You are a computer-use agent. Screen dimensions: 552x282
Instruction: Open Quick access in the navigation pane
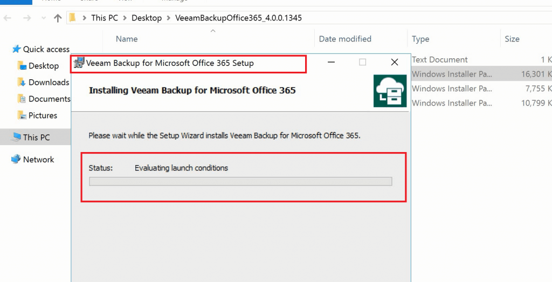coord(46,49)
